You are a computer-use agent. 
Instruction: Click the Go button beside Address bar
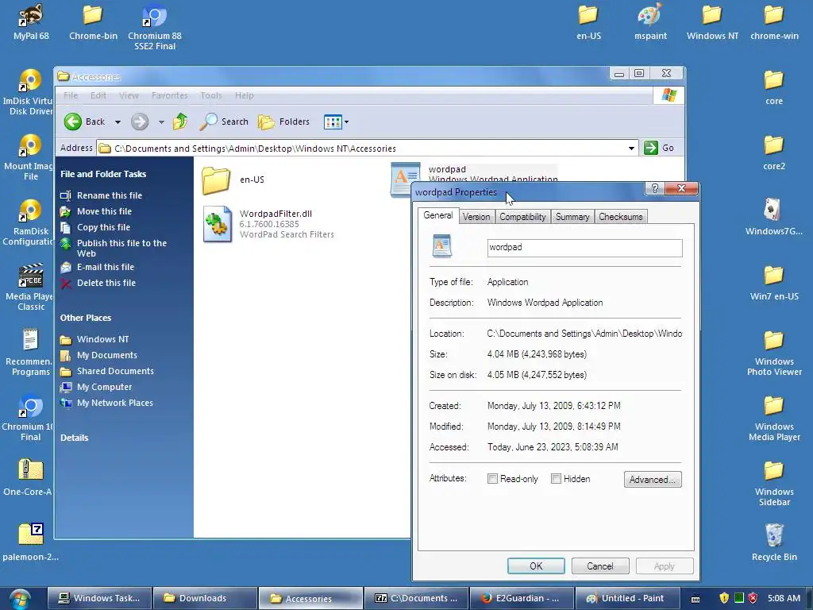coord(660,148)
